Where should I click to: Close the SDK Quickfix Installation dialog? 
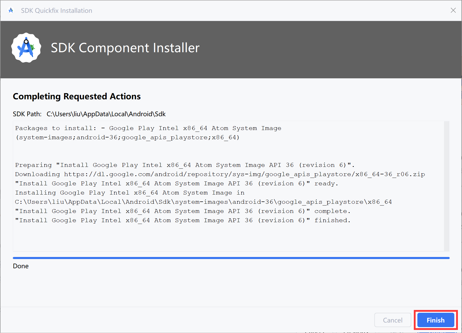tap(453, 10)
